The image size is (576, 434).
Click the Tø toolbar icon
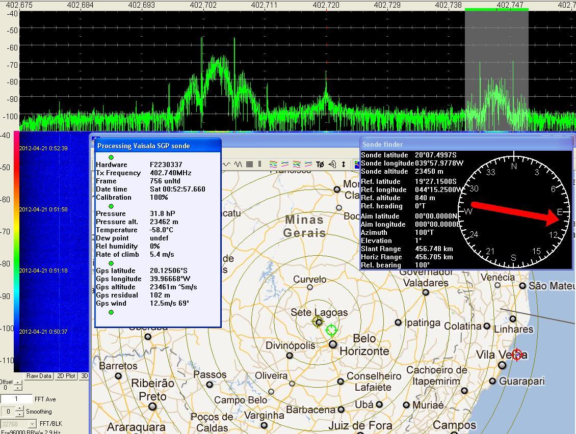[x=320, y=164]
